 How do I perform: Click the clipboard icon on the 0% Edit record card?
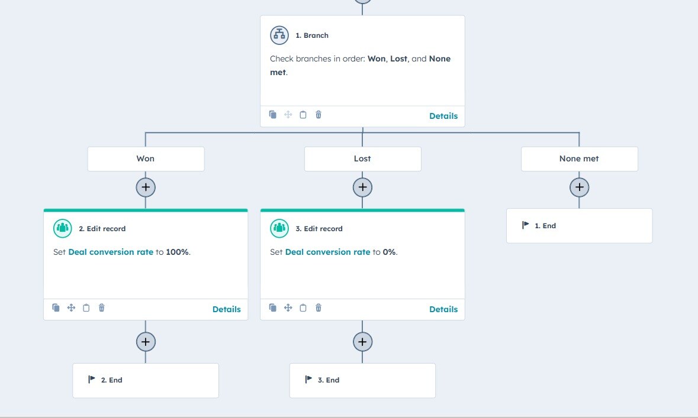click(303, 307)
